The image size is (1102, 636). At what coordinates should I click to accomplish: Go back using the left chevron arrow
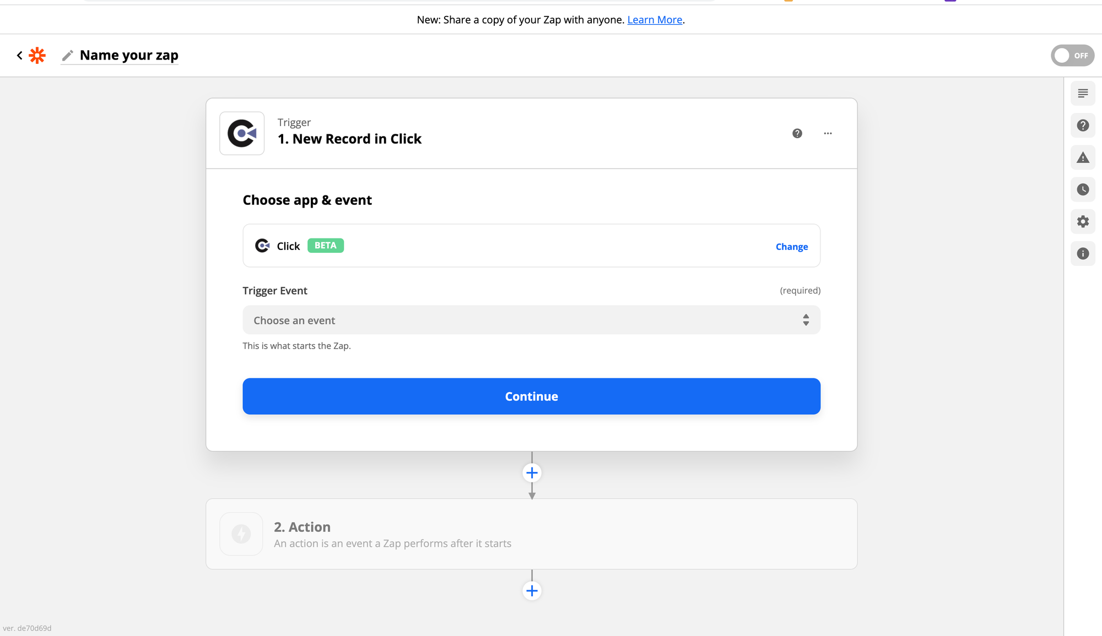(20, 55)
